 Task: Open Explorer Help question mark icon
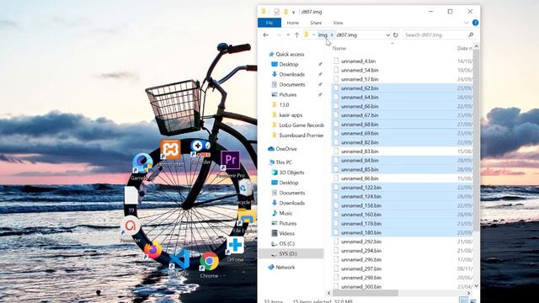(x=475, y=23)
